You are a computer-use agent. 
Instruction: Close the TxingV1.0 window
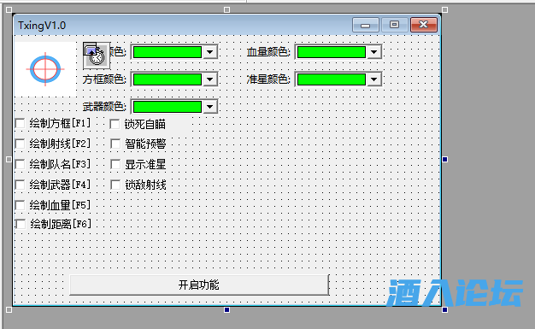coord(423,25)
